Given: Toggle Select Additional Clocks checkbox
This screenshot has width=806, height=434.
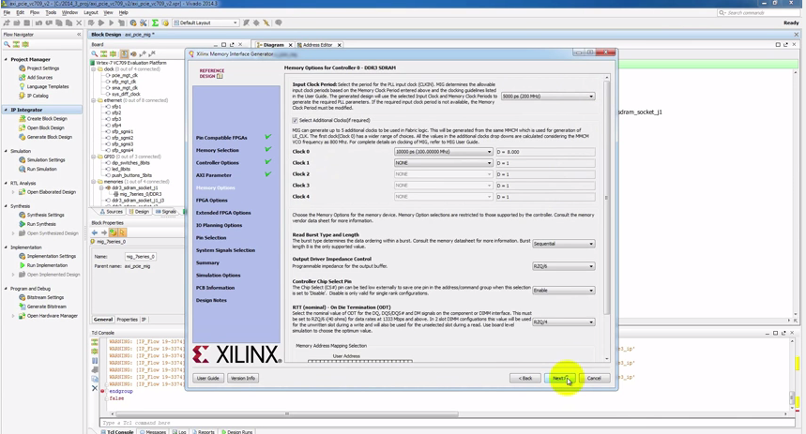Looking at the screenshot, I should pos(295,120).
